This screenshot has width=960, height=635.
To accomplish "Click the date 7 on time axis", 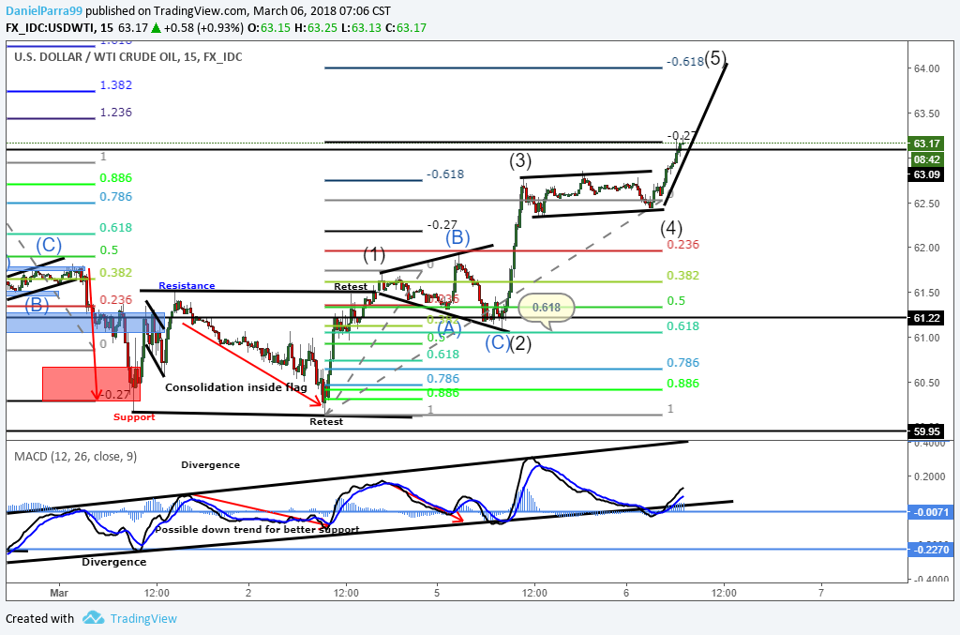I will point(821,593).
